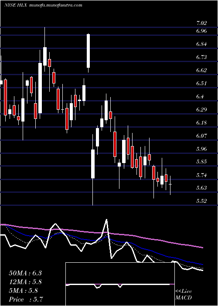Click the Price : 5.7 readout
This screenshot has width=218, height=306.
[26, 299]
